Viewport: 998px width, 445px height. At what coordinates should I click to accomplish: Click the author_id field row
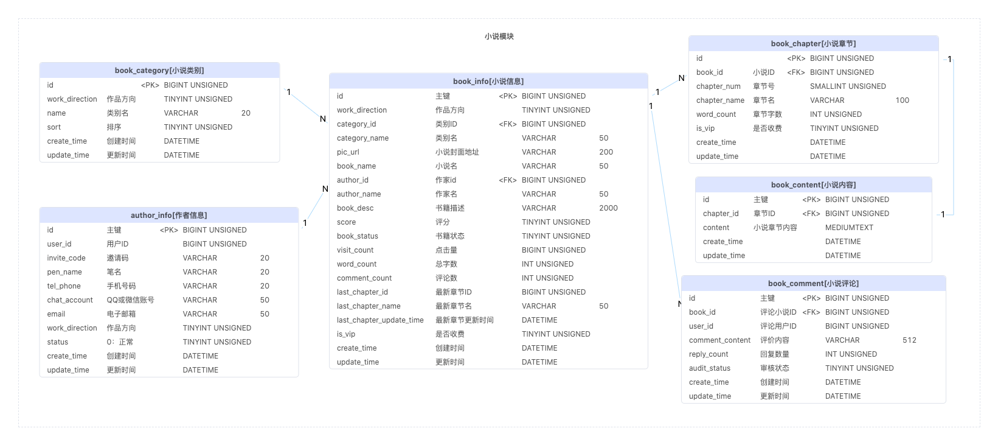pyautogui.click(x=488, y=180)
